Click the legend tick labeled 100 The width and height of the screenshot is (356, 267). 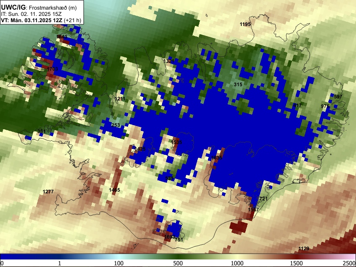pyautogui.click(x=119, y=263)
